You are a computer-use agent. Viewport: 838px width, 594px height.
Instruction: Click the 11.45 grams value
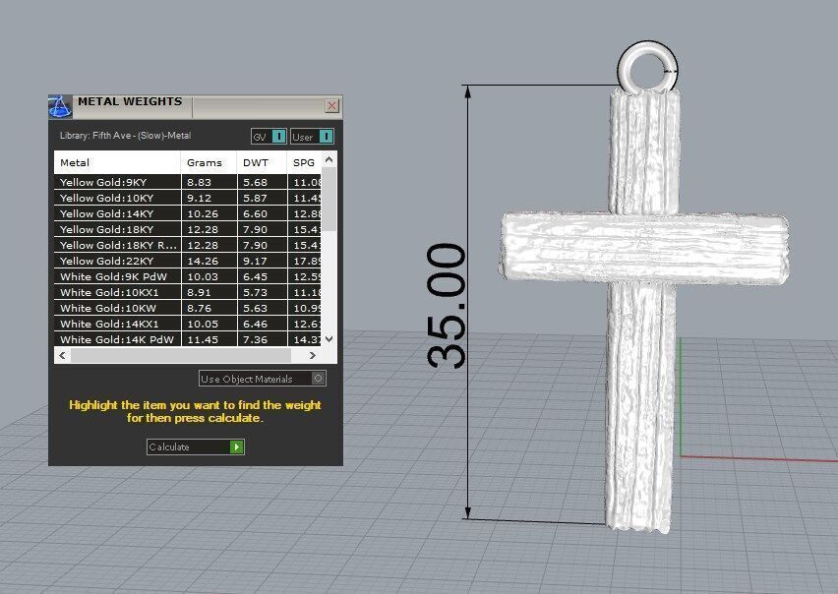coord(203,339)
